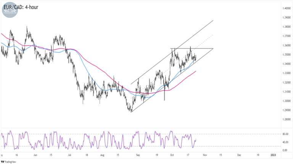Click the 40.00 oscillator scale label
Screen dimensions: 293x164
click(x=285, y=142)
